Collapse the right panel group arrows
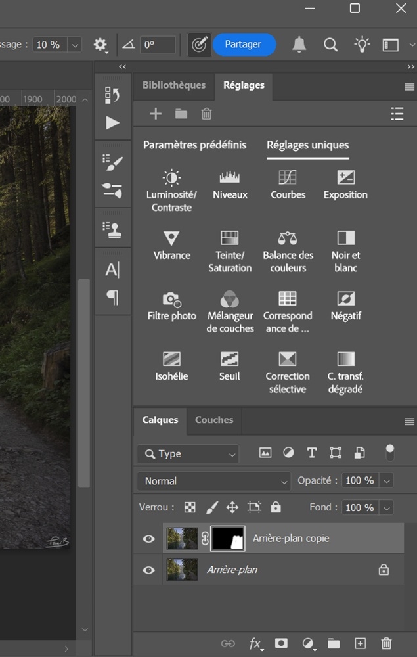The width and height of the screenshot is (417, 657). click(410, 66)
